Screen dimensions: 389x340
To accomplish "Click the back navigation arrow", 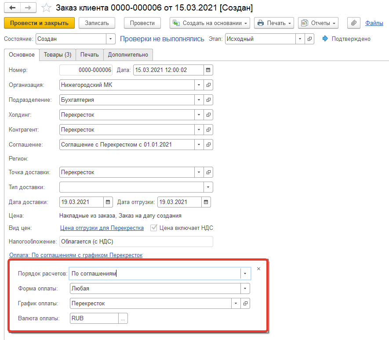I will [x=12, y=8].
